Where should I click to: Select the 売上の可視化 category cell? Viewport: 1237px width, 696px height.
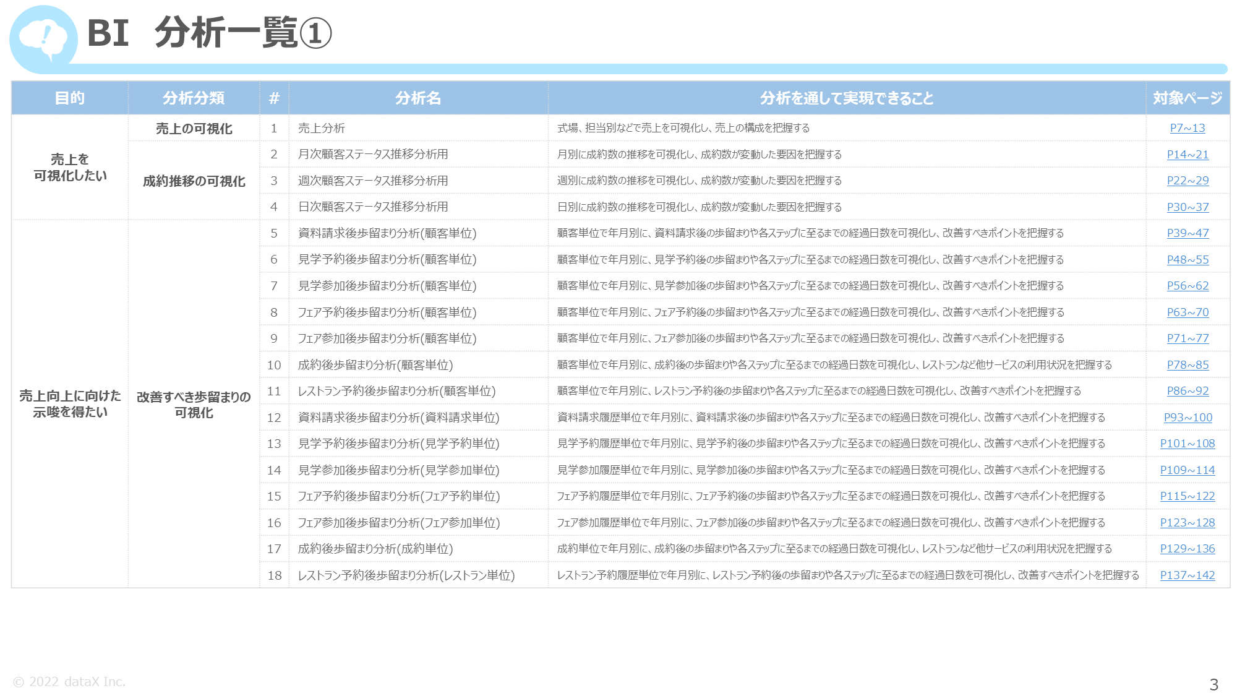pos(194,128)
